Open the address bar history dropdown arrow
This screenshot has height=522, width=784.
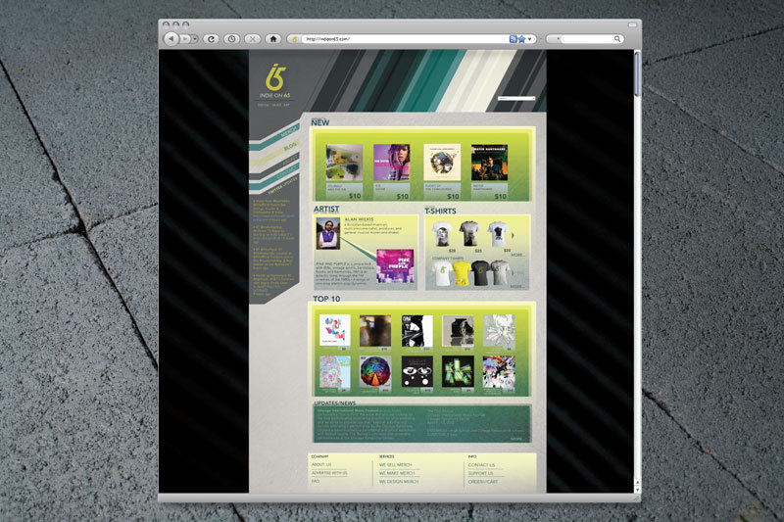pyautogui.click(x=529, y=39)
